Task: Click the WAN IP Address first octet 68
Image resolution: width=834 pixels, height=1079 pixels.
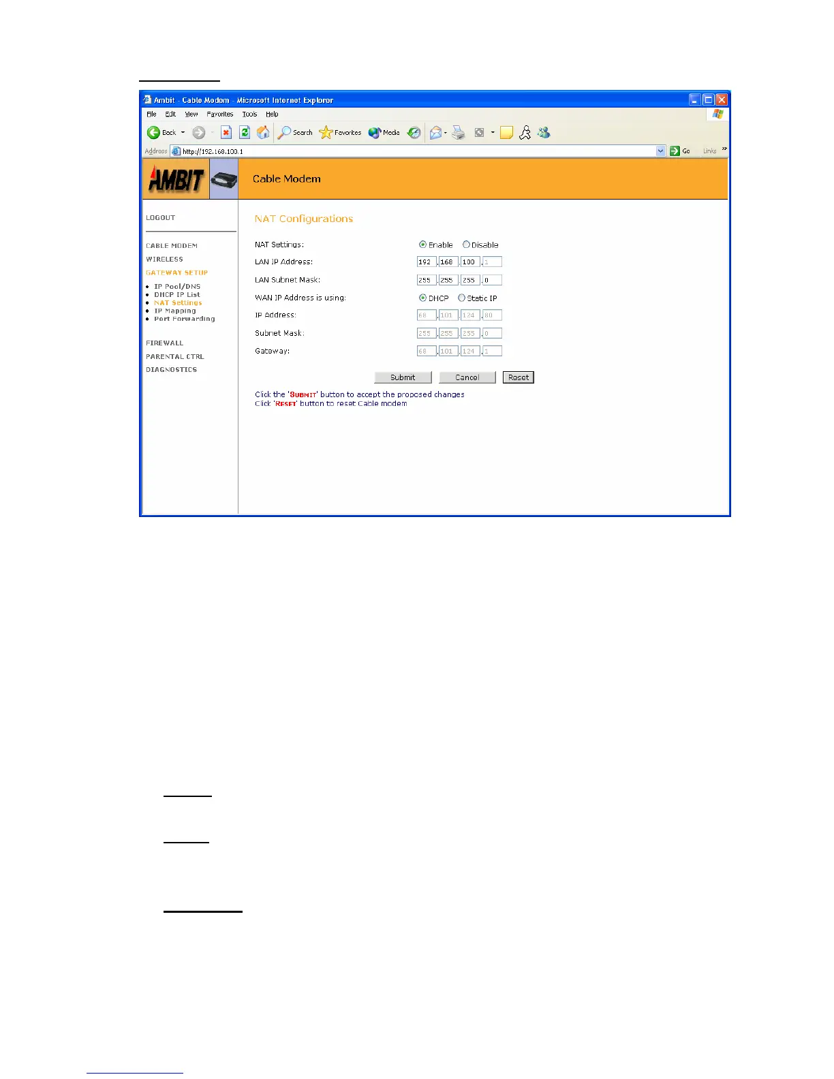Action: click(427, 315)
